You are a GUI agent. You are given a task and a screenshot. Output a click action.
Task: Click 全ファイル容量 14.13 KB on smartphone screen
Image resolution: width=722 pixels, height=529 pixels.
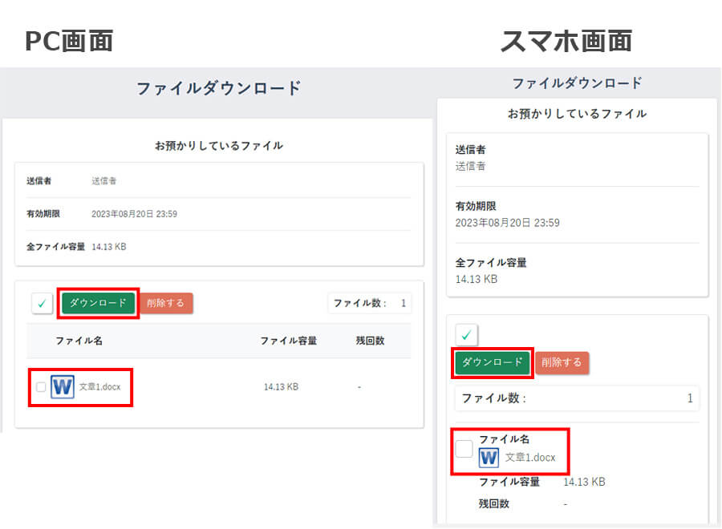[x=477, y=279]
